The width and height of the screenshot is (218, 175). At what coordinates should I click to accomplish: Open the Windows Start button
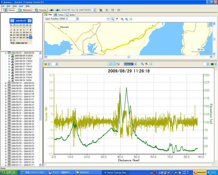point(9,173)
